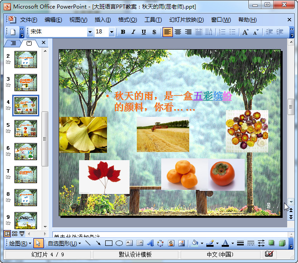Start slide show from current slide
The image size is (298, 263).
(x=22, y=234)
